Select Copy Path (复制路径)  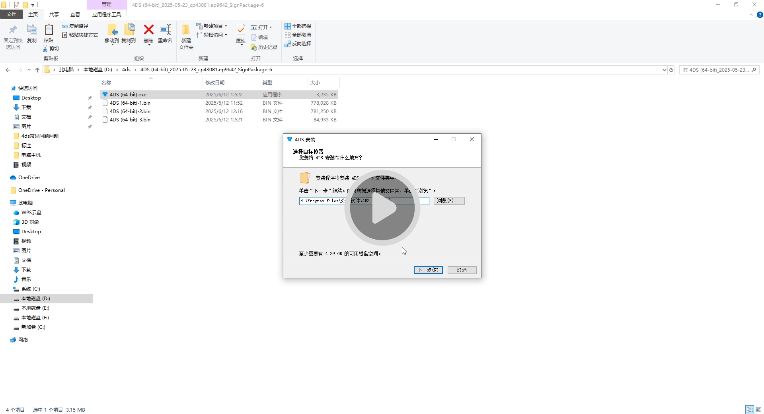coord(75,26)
